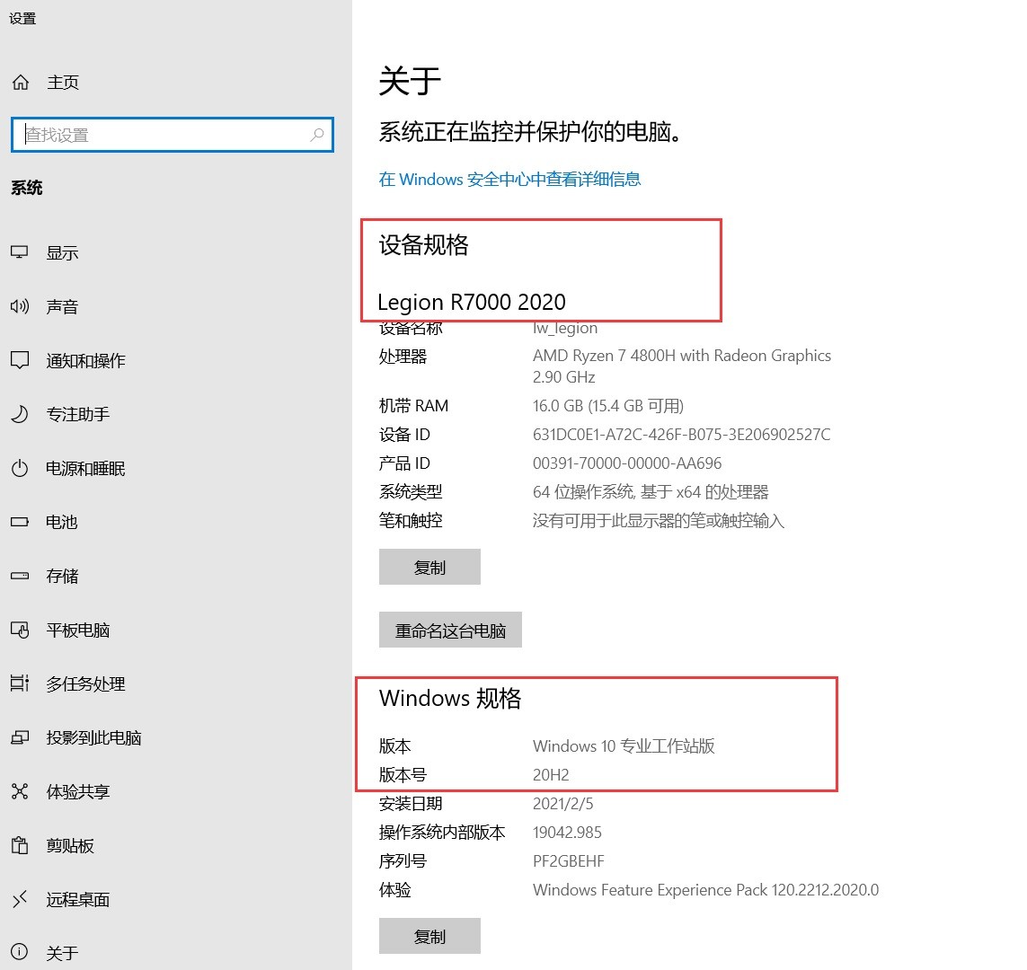Click the 关于 page heading

pyautogui.click(x=410, y=81)
